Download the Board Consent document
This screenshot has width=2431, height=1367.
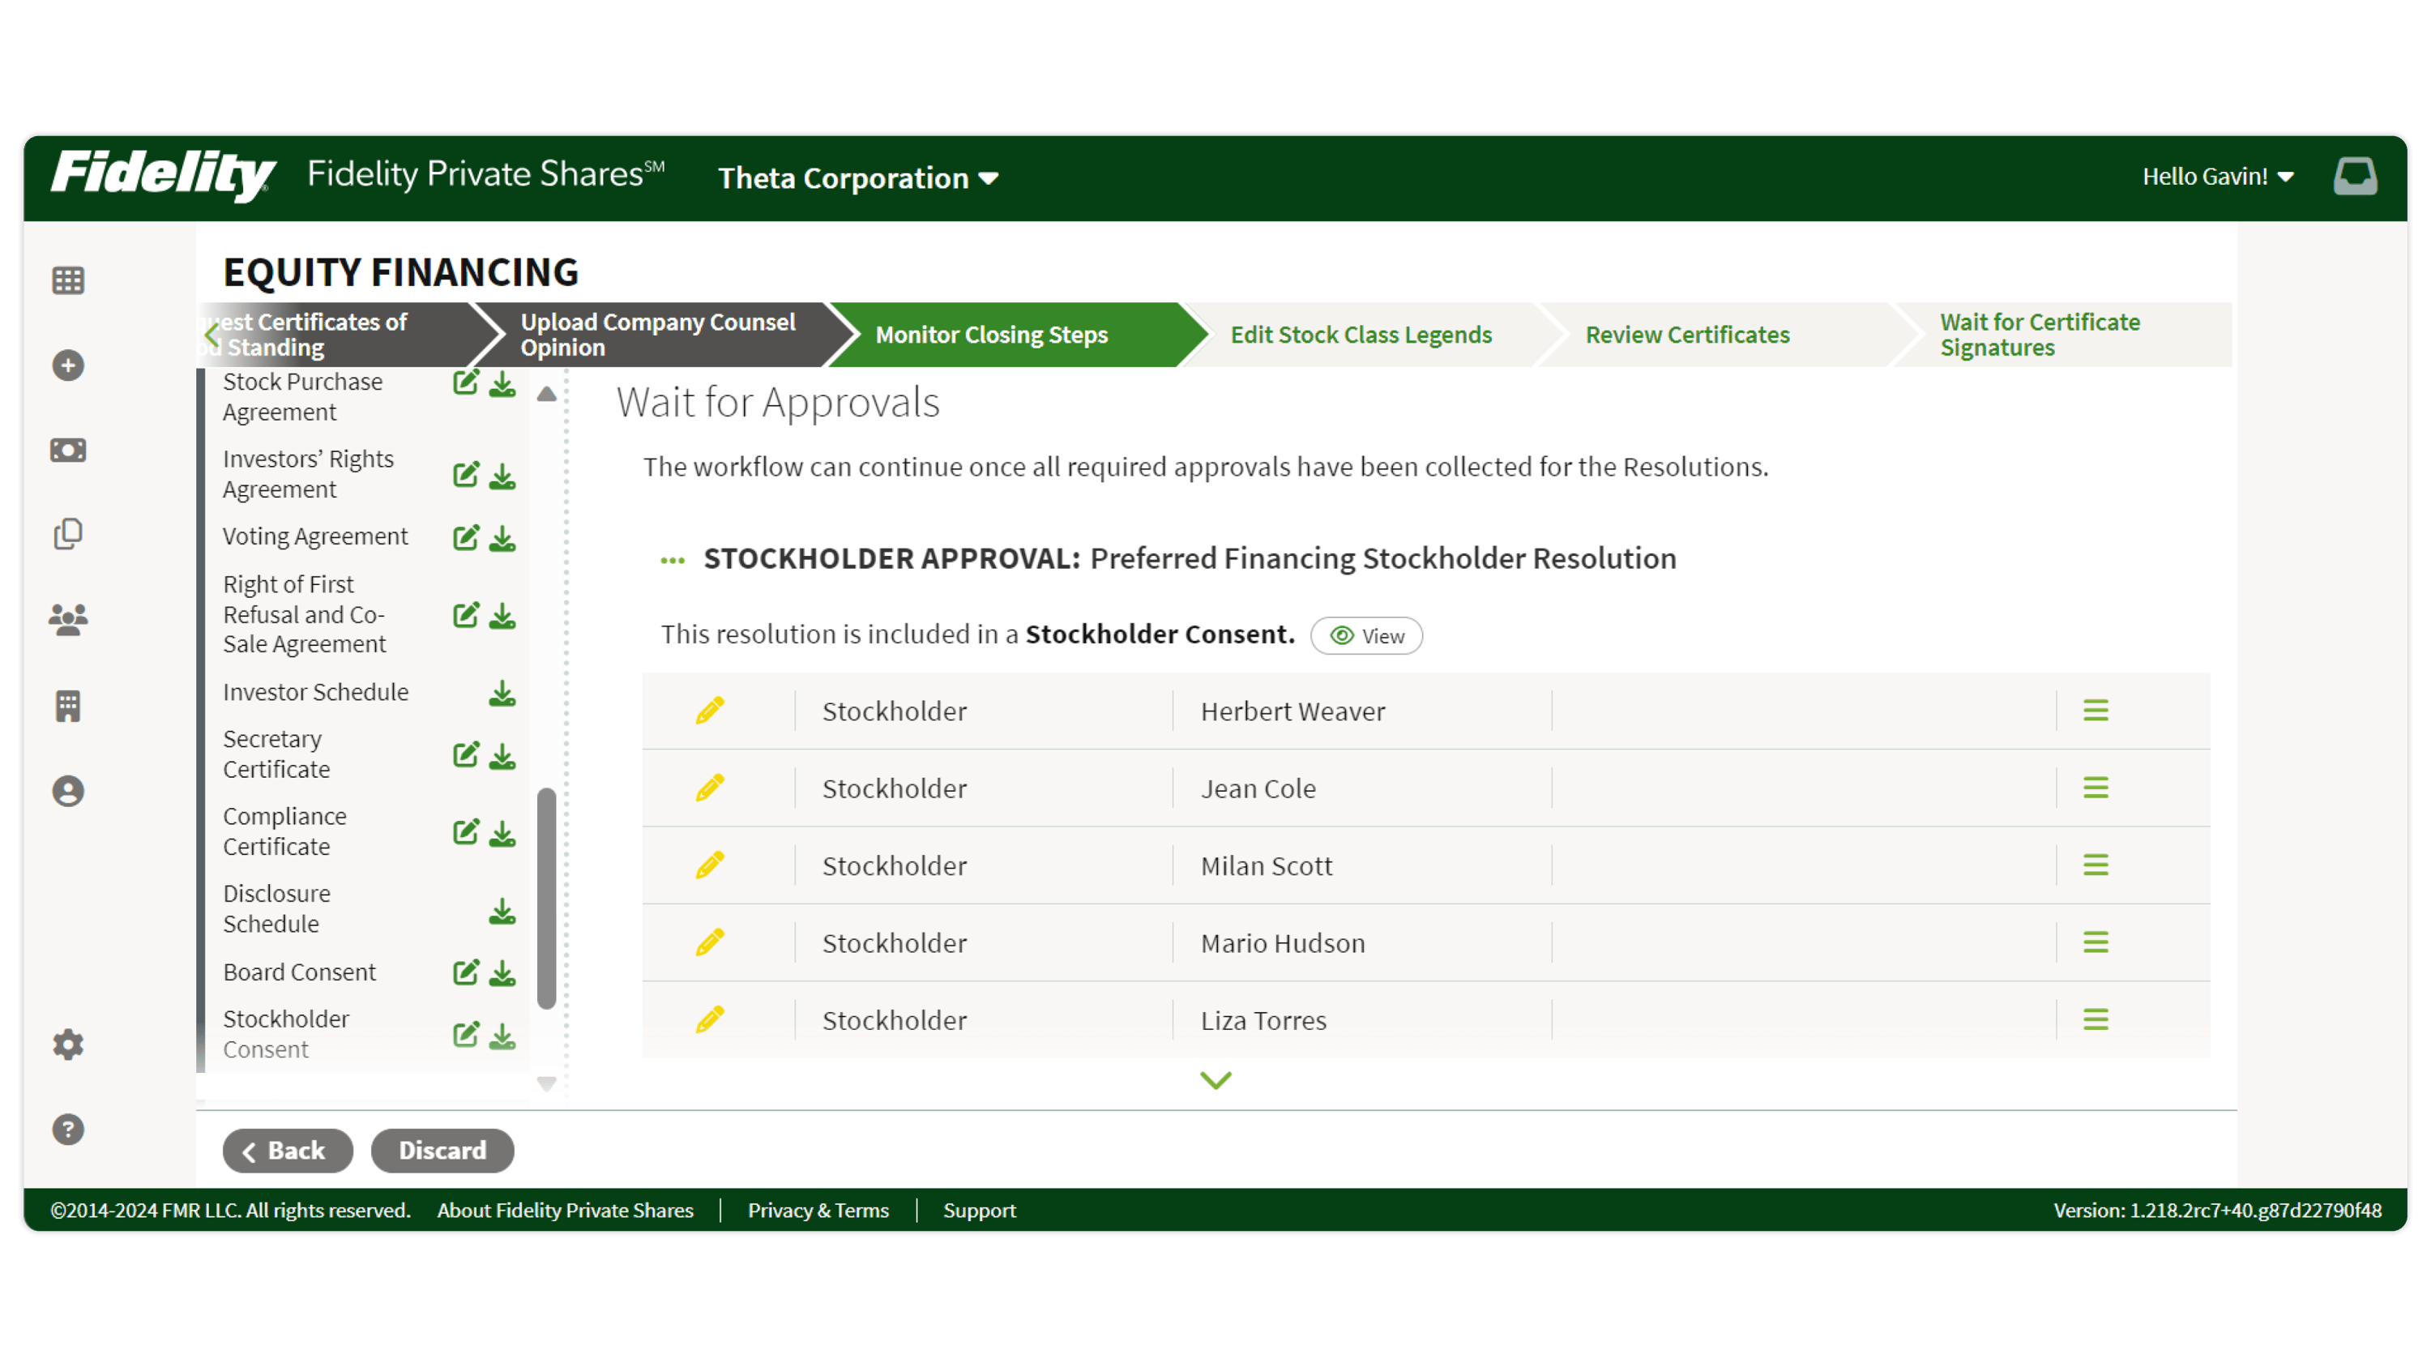(x=501, y=972)
